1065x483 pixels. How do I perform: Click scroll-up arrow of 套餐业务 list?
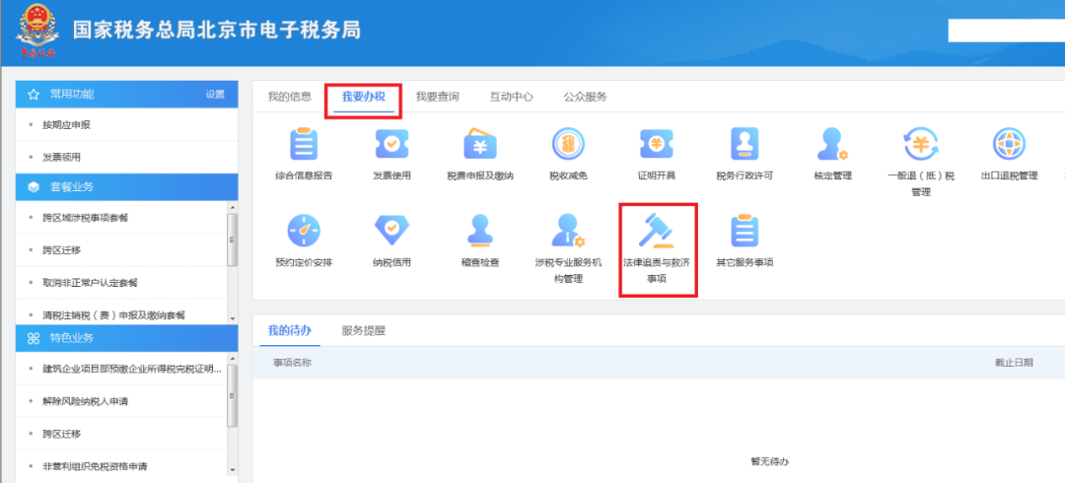233,207
